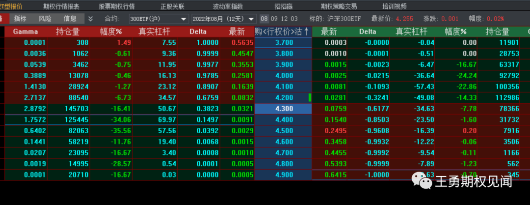Screen dimensions: 530x205
Task: Select the 指标 tab
Action: 20,19
